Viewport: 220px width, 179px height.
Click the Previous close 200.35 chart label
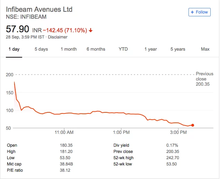[x=204, y=79]
